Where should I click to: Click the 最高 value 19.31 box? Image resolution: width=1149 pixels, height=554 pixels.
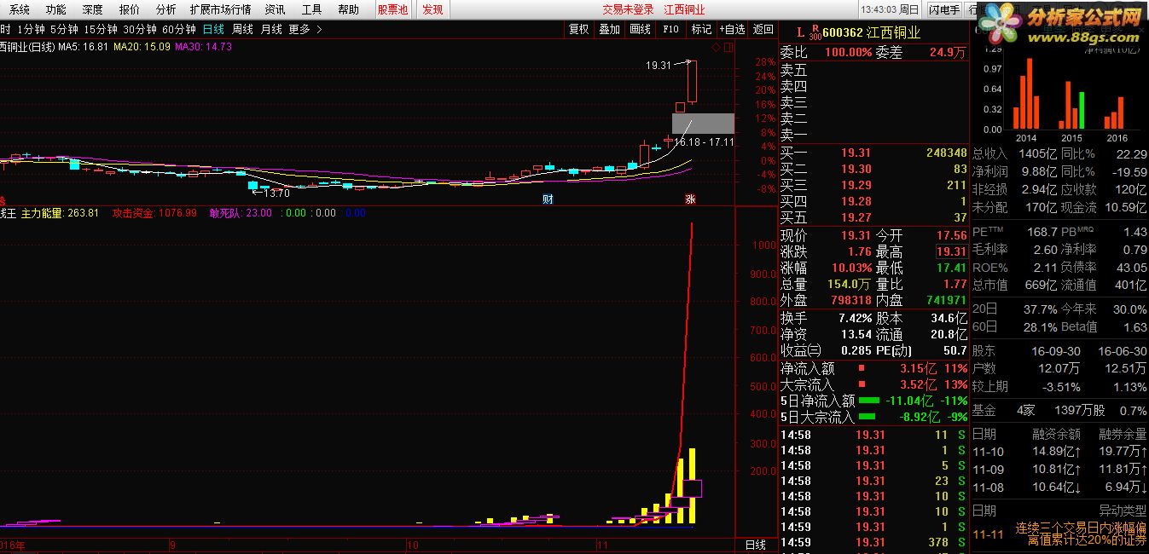pos(951,251)
